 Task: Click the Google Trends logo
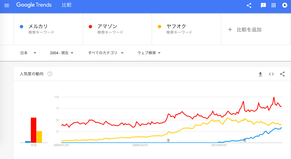point(34,5)
